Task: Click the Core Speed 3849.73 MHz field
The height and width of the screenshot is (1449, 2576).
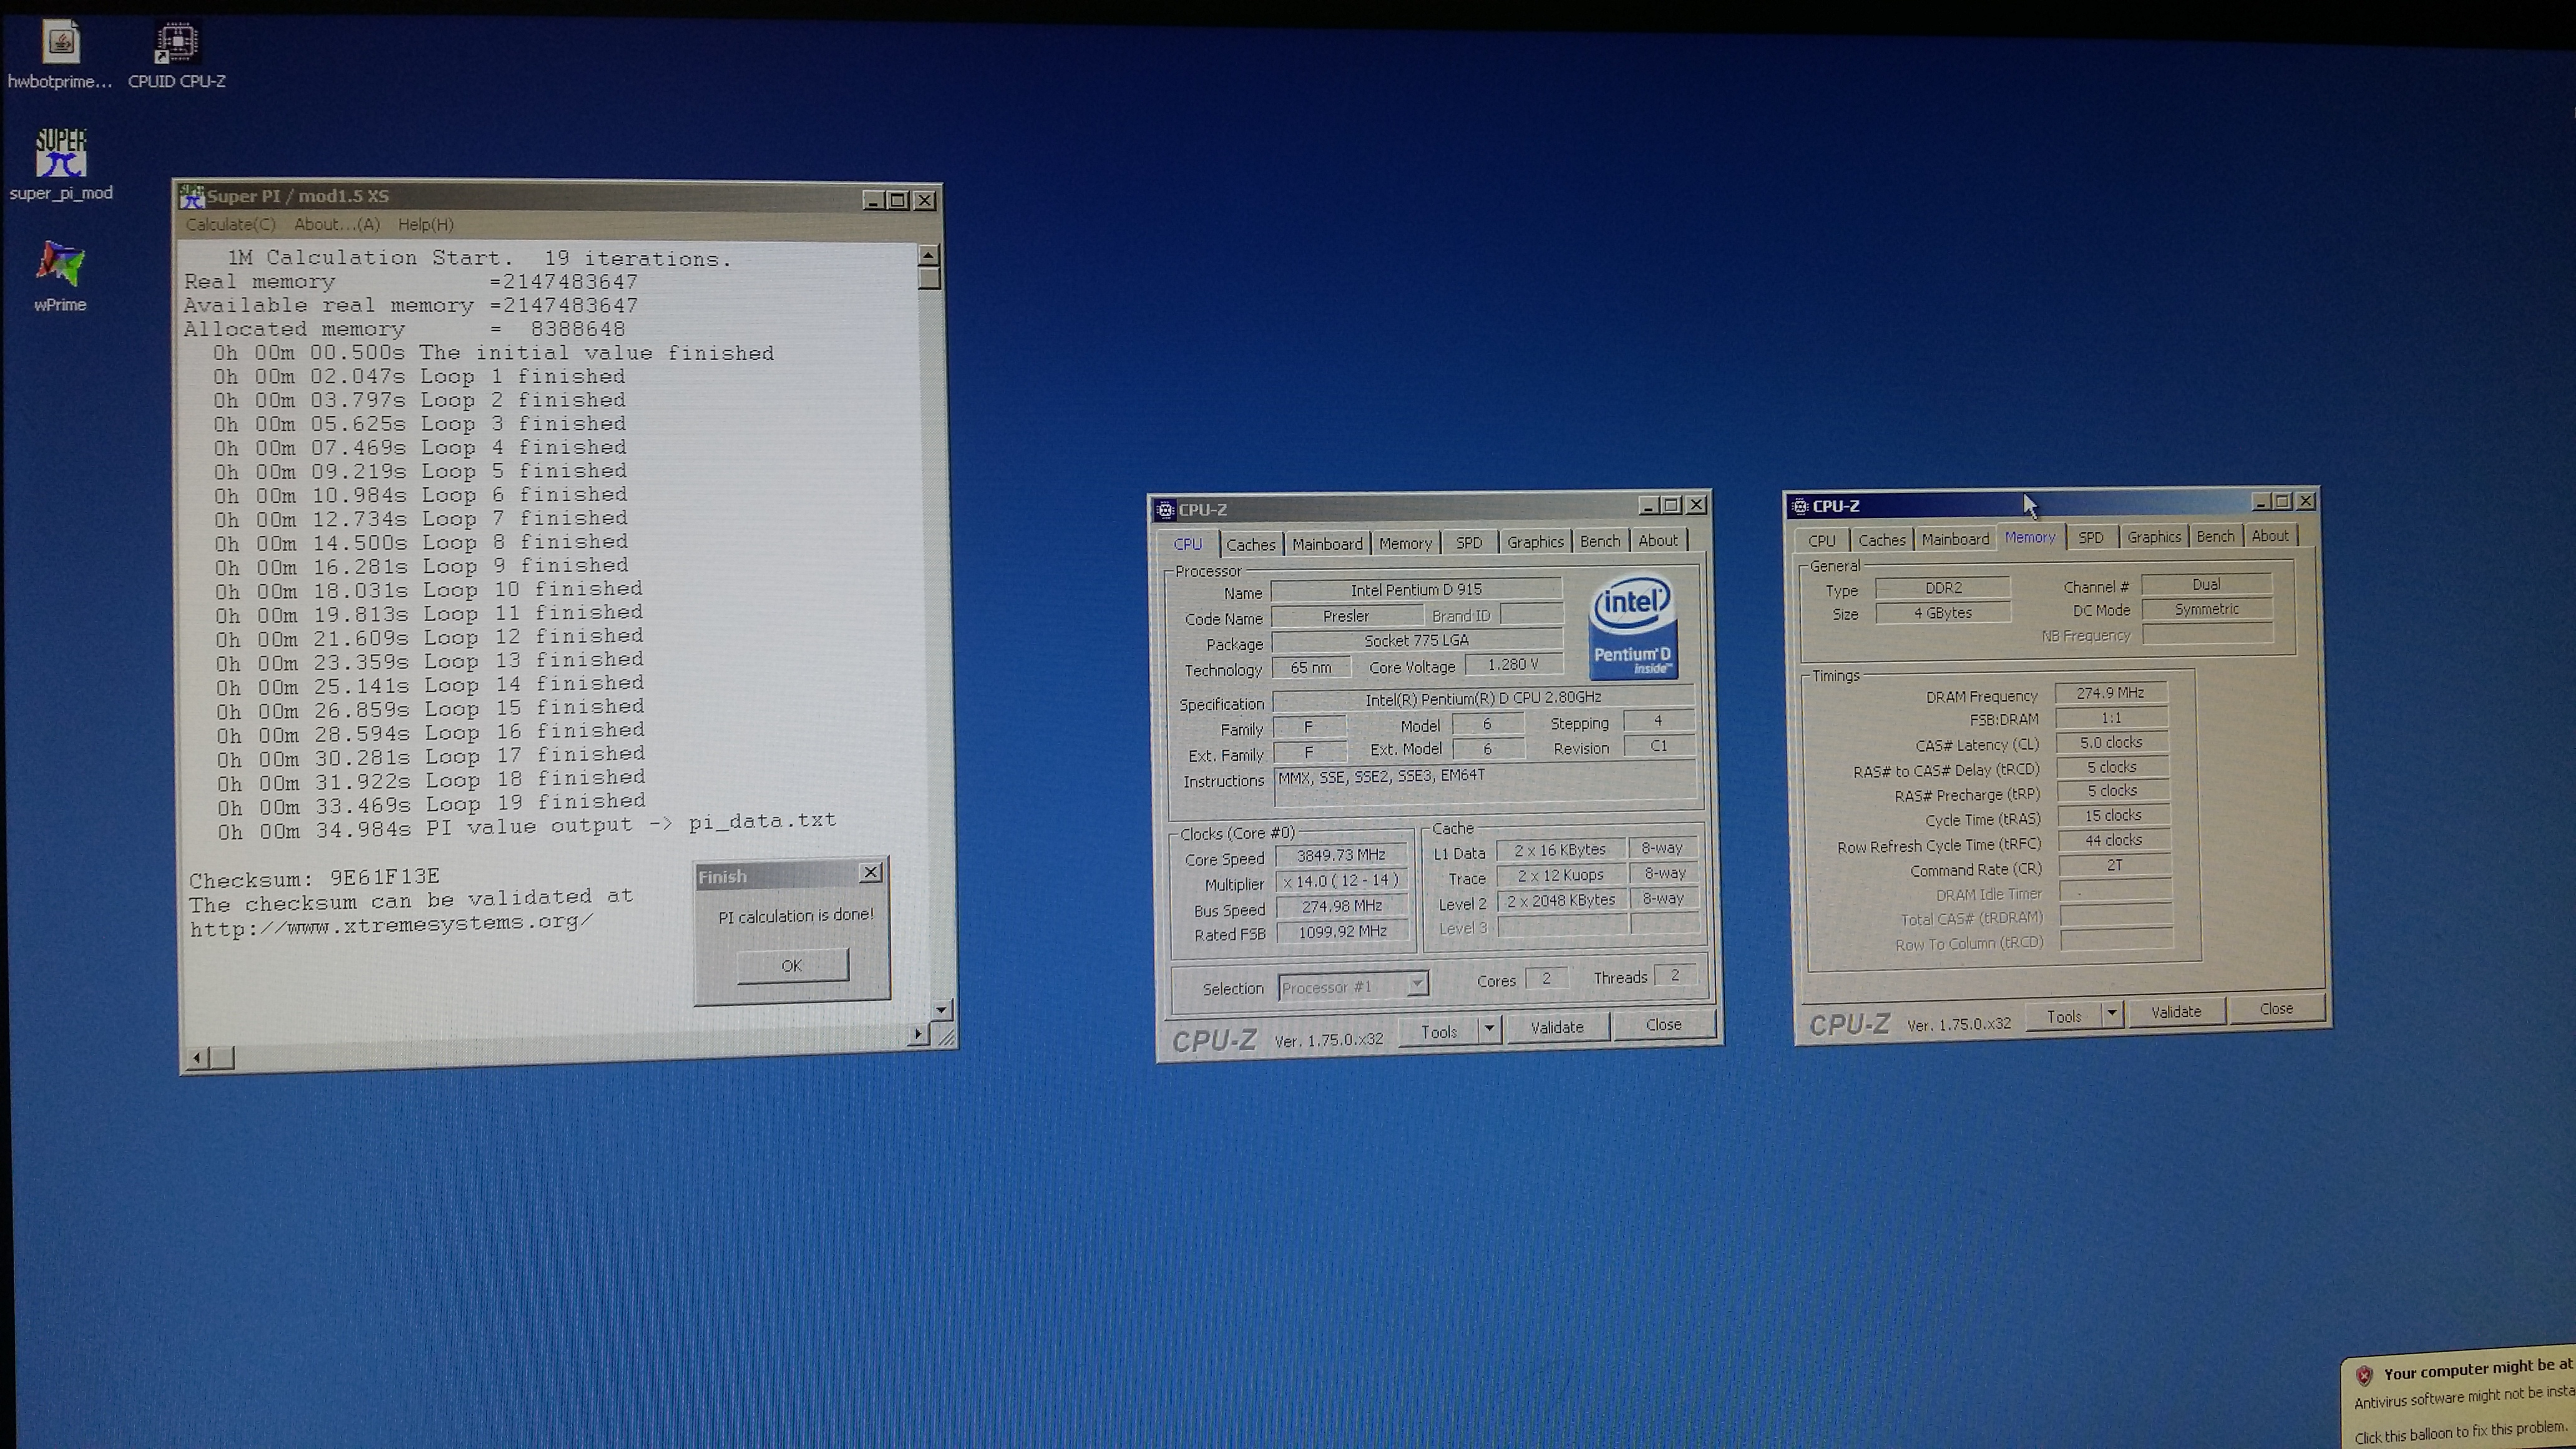Action: tap(1341, 855)
